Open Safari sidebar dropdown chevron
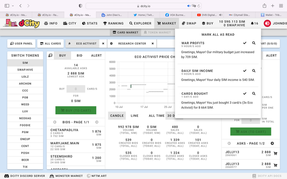 click(x=13, y=6)
